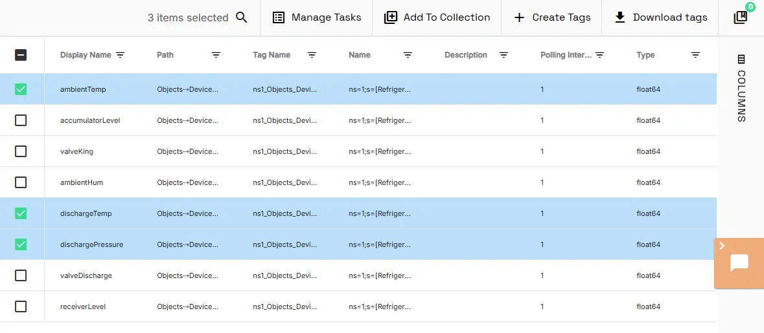Viewport: 764px width, 333px height.
Task: Click the Tag Name cell in ambientHum row
Action: pos(285,182)
